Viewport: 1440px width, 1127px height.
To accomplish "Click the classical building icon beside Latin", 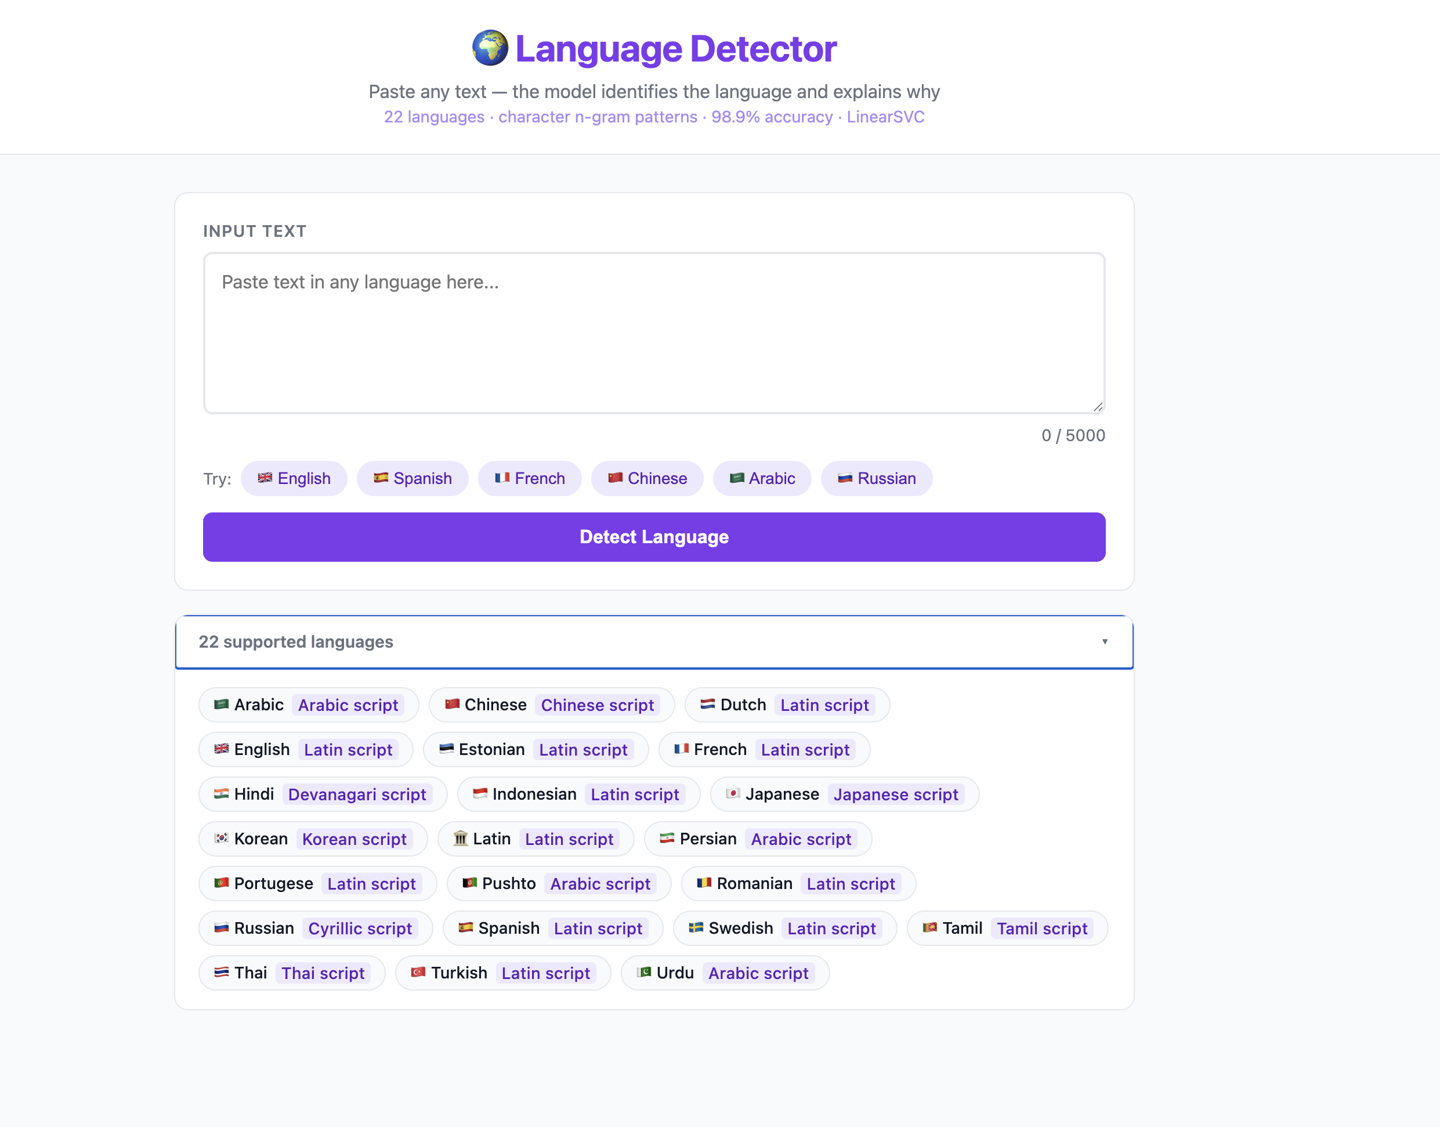I will [x=461, y=838].
